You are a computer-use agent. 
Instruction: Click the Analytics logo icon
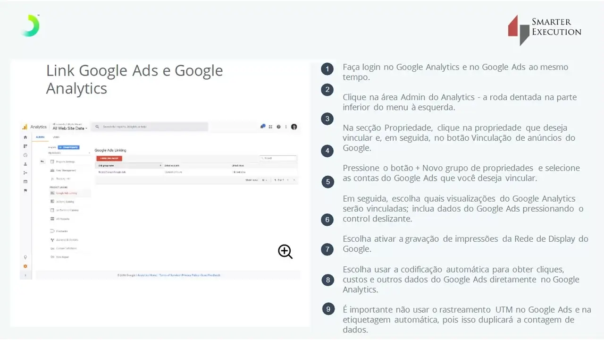point(25,127)
